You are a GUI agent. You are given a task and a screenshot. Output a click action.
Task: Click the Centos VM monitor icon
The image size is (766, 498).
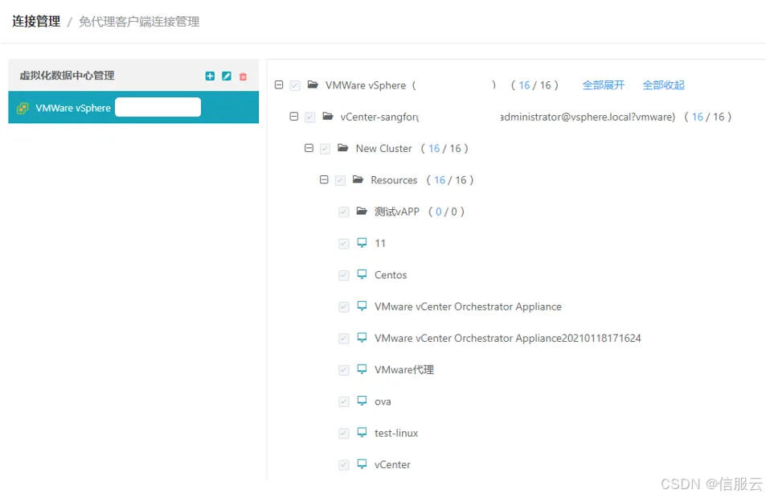(362, 274)
